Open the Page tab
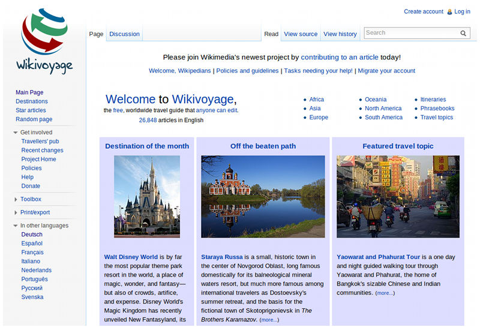The width and height of the screenshot is (480, 330). click(96, 34)
